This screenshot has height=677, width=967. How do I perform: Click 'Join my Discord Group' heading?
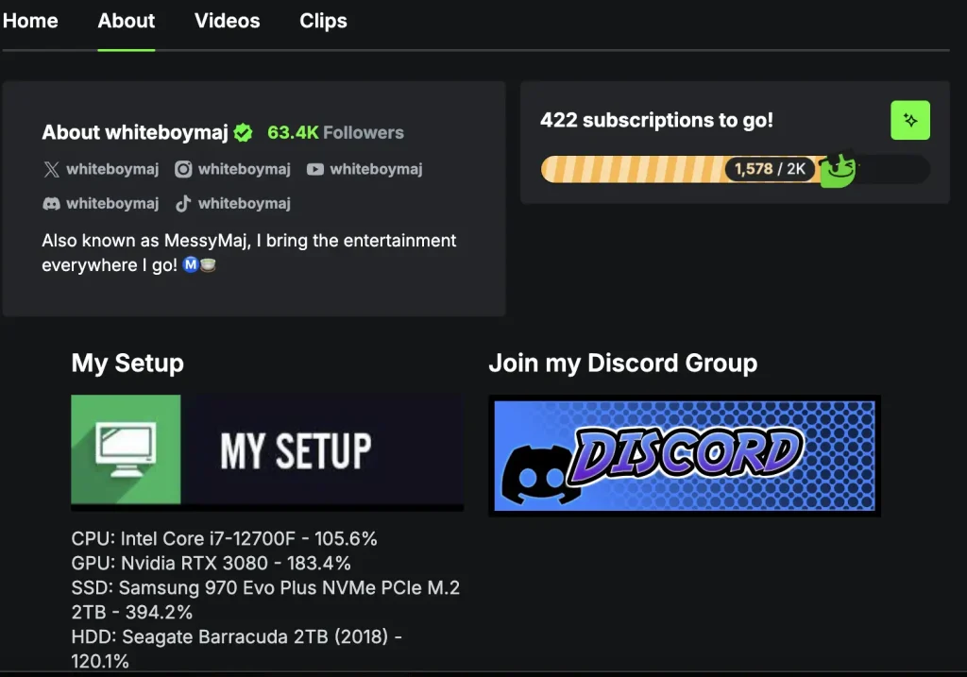[623, 364]
